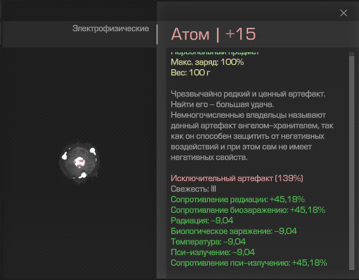Click the Свежесть: III stat

pyautogui.click(x=193, y=189)
